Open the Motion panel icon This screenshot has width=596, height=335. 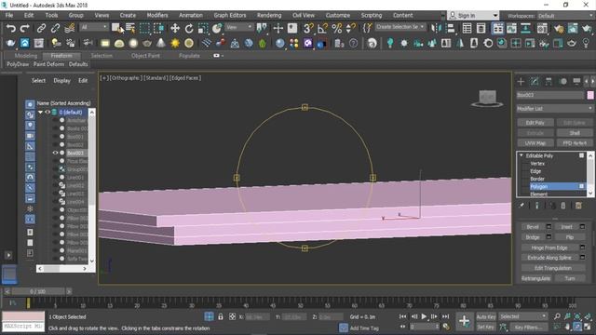pos(562,81)
